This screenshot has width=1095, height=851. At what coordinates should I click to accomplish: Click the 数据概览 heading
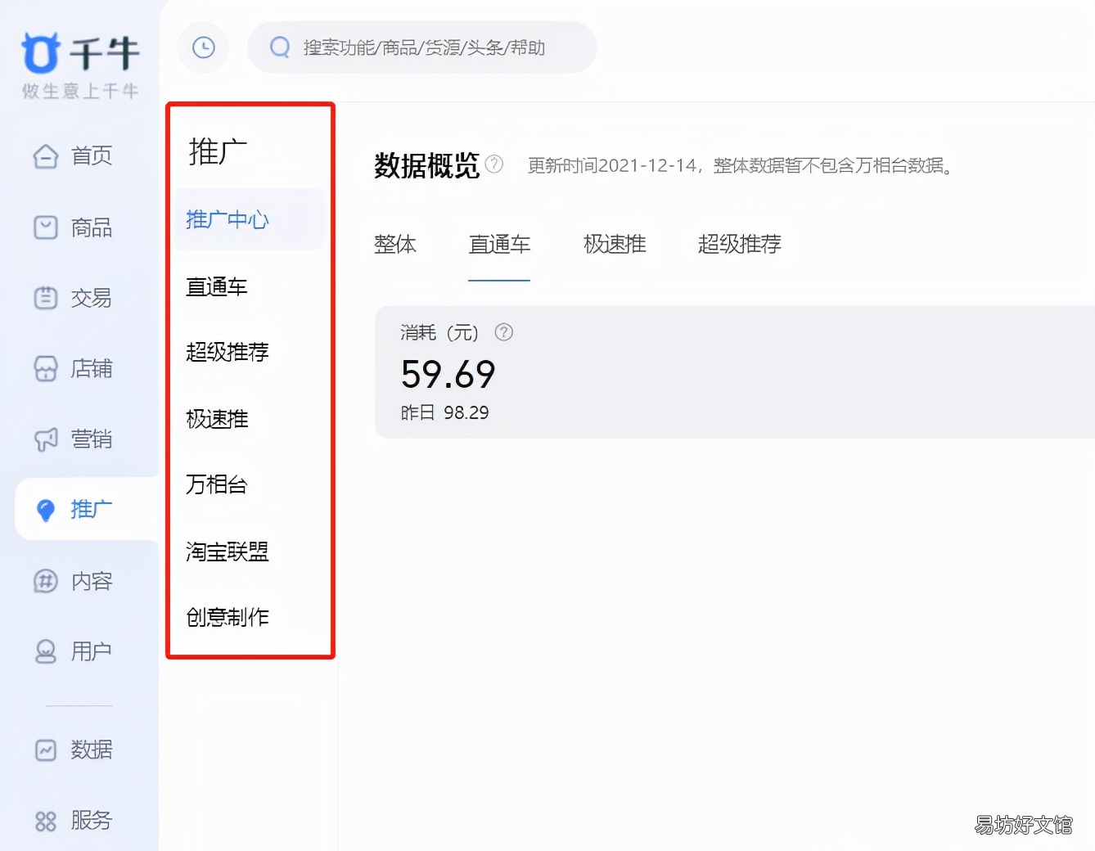tap(426, 165)
